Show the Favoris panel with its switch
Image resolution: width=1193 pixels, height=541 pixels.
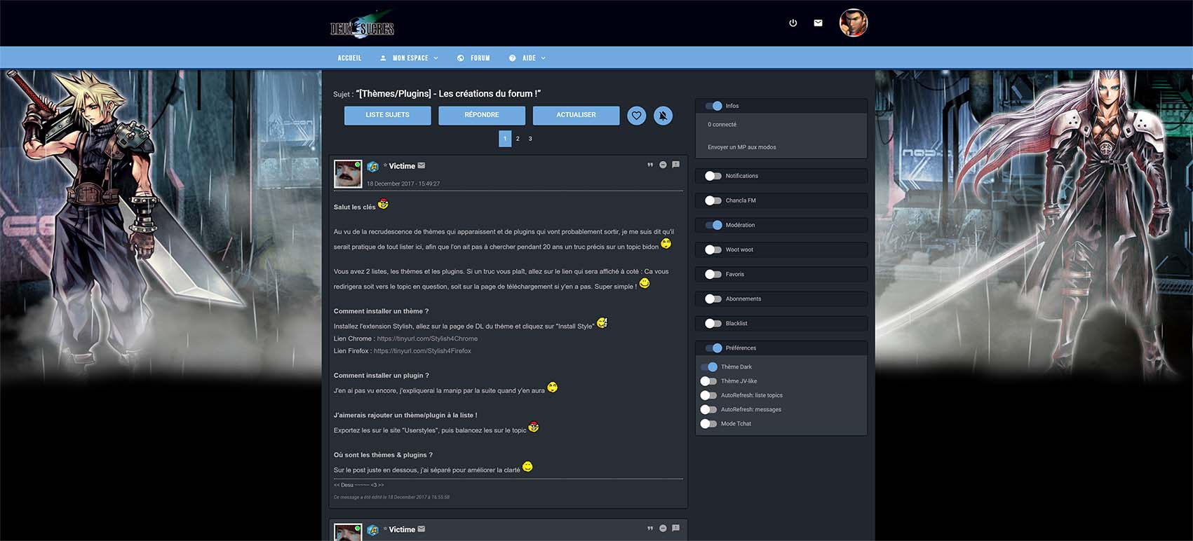[x=713, y=274]
